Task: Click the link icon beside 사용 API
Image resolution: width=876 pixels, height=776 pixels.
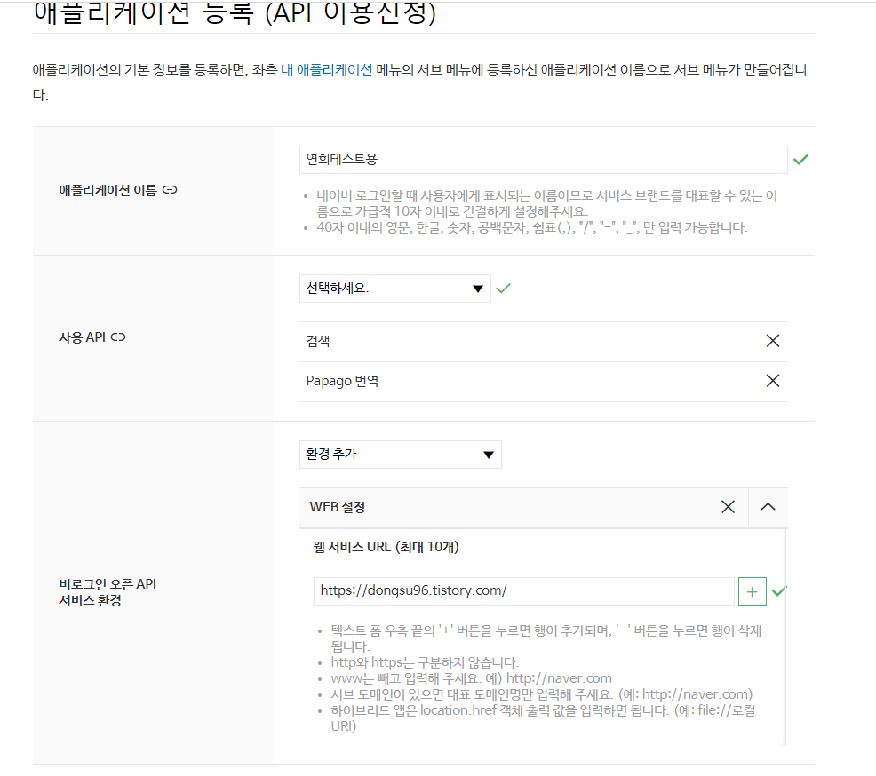Action: point(118,337)
